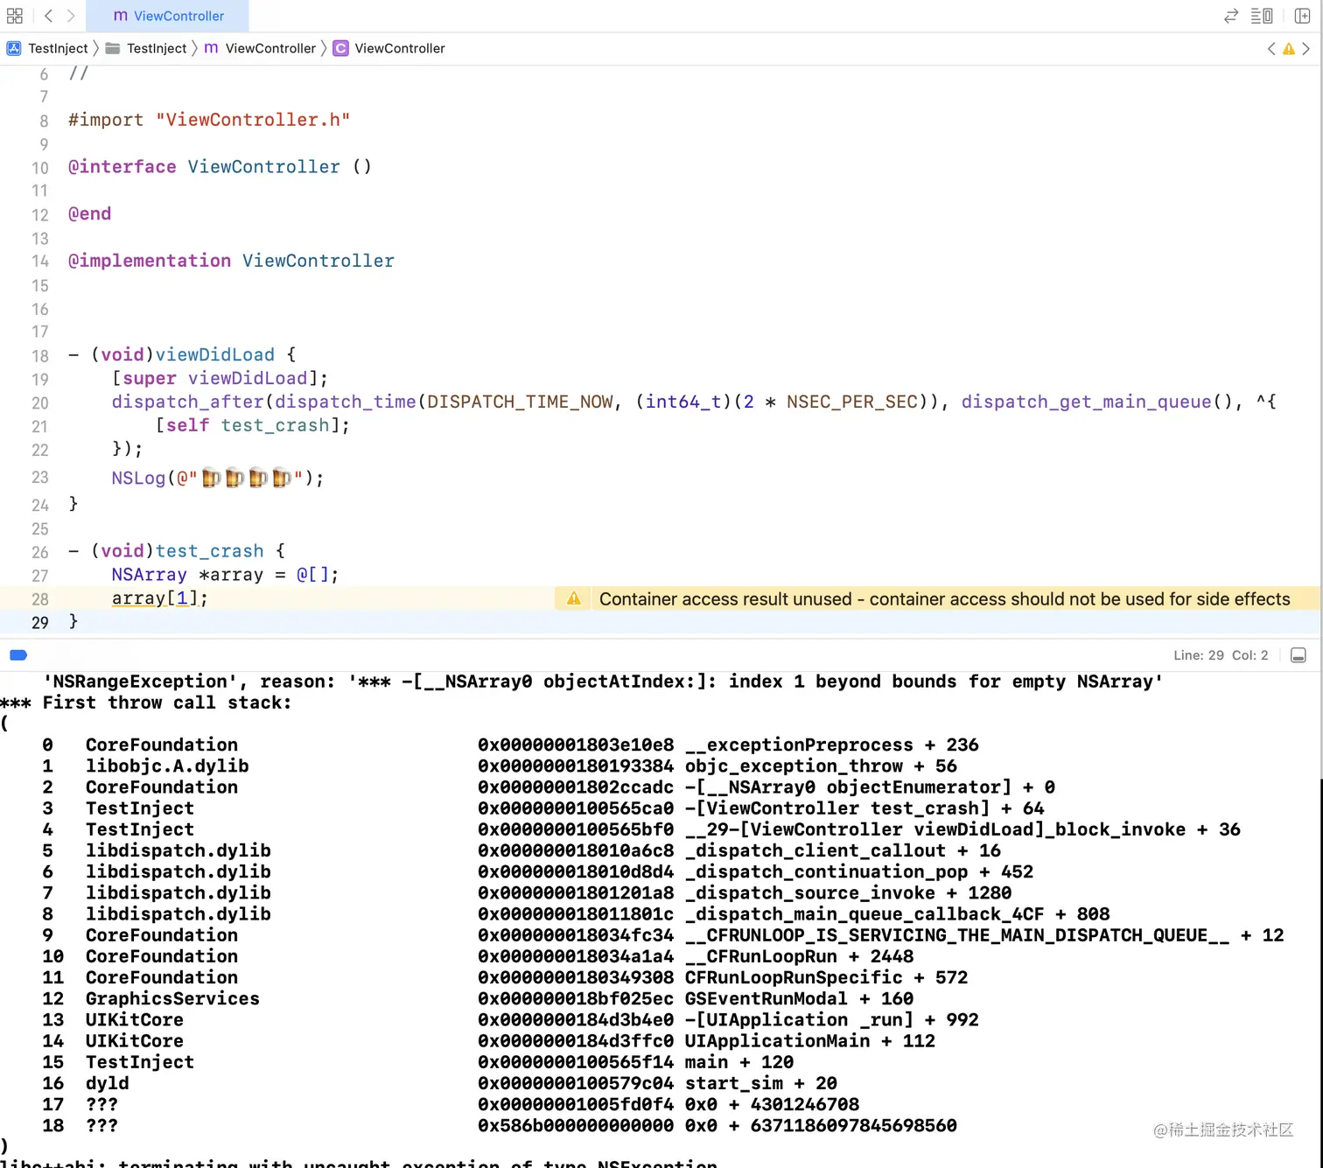Click the NSArray *array declaration
Image resolution: width=1323 pixels, height=1168 pixels.
click(x=225, y=575)
